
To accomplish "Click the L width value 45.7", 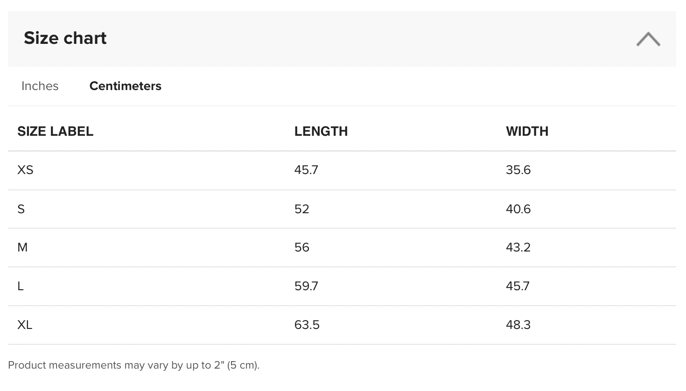I will (x=518, y=286).
